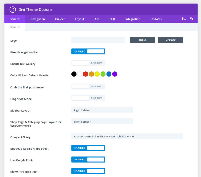Enable Blog Style Mode toggle
Viewport: 201px width, 177px height.
pyautogui.click(x=88, y=98)
